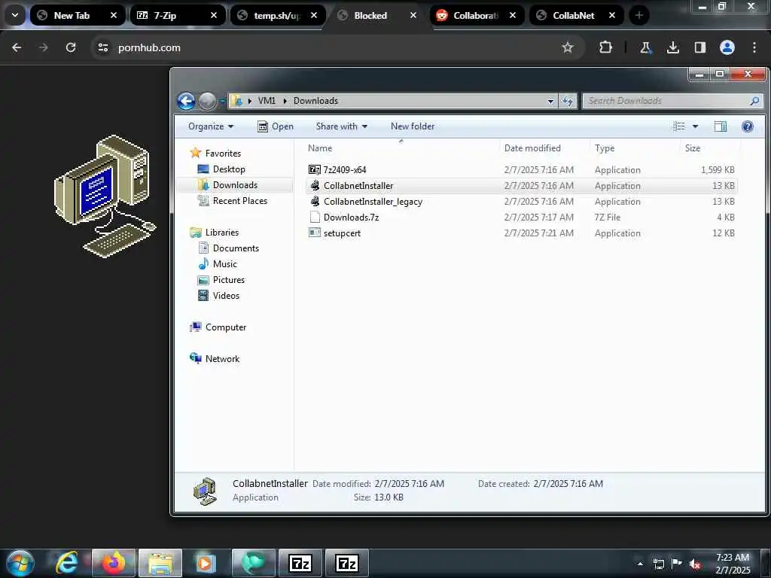Launch Firefox from taskbar
Viewport: 771px width, 578px height.
click(x=114, y=563)
